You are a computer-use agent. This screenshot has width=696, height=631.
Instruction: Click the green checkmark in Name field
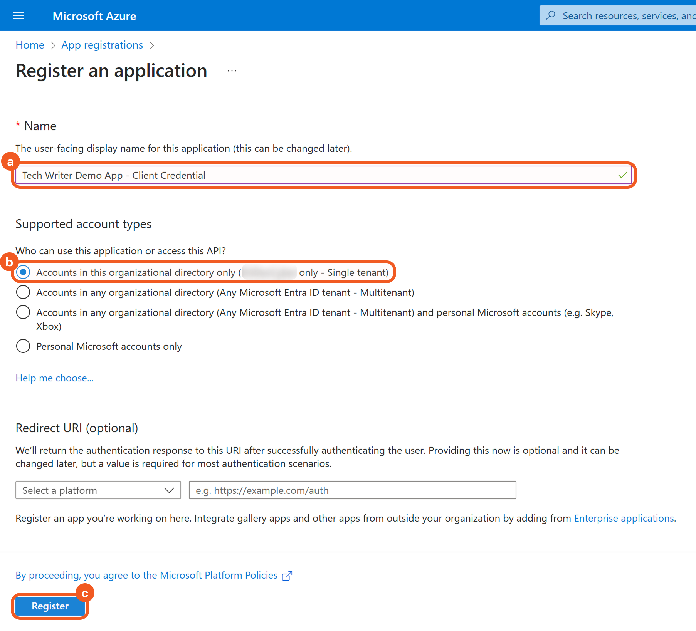622,175
